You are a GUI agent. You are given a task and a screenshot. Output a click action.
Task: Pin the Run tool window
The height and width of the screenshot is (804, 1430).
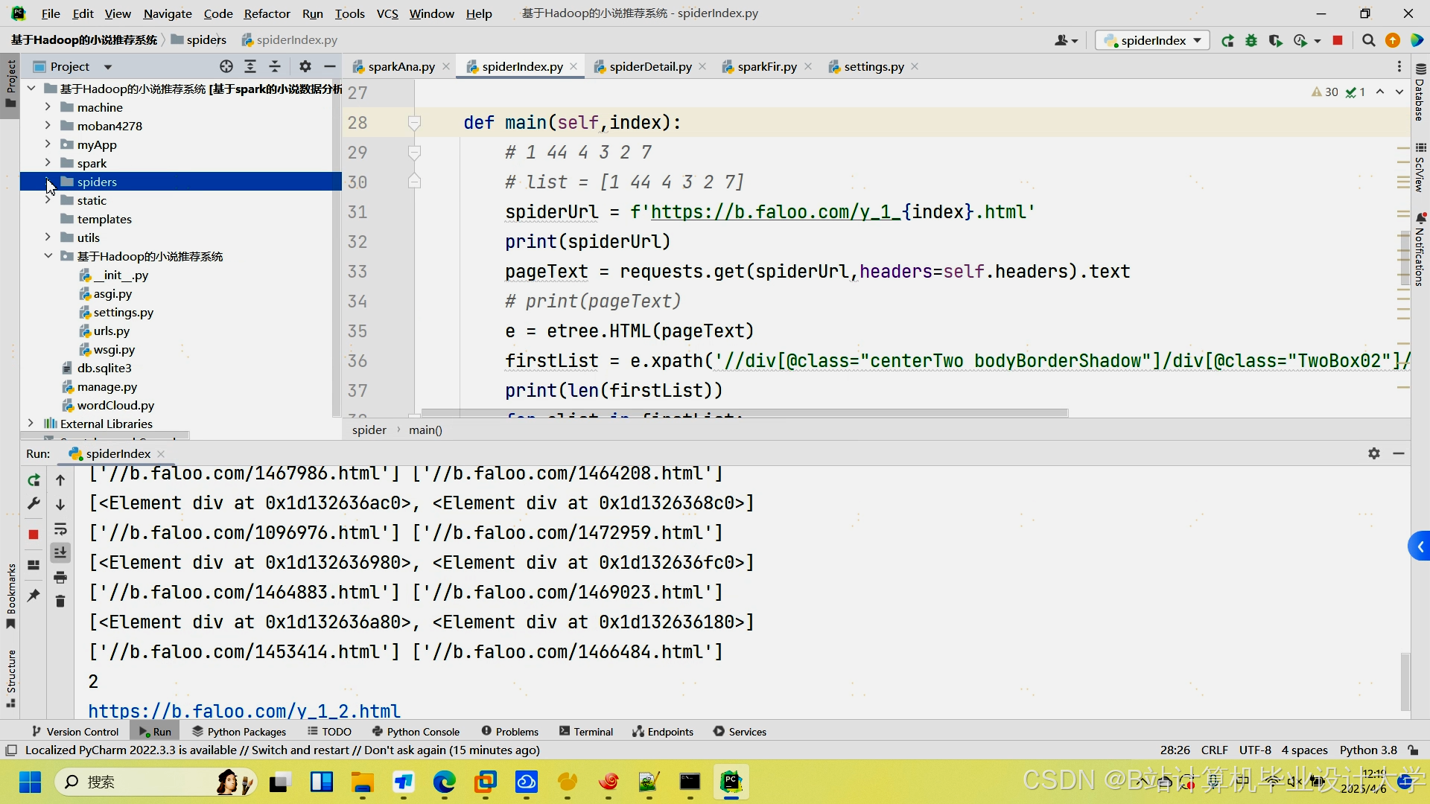click(34, 596)
